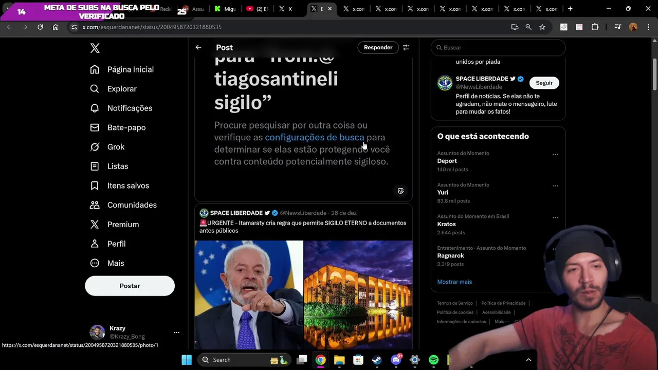Open the Lula photo in the quoted post
658x370 pixels.
249,295
